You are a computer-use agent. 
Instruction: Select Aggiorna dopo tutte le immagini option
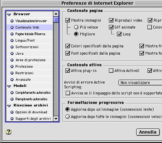point(68,117)
